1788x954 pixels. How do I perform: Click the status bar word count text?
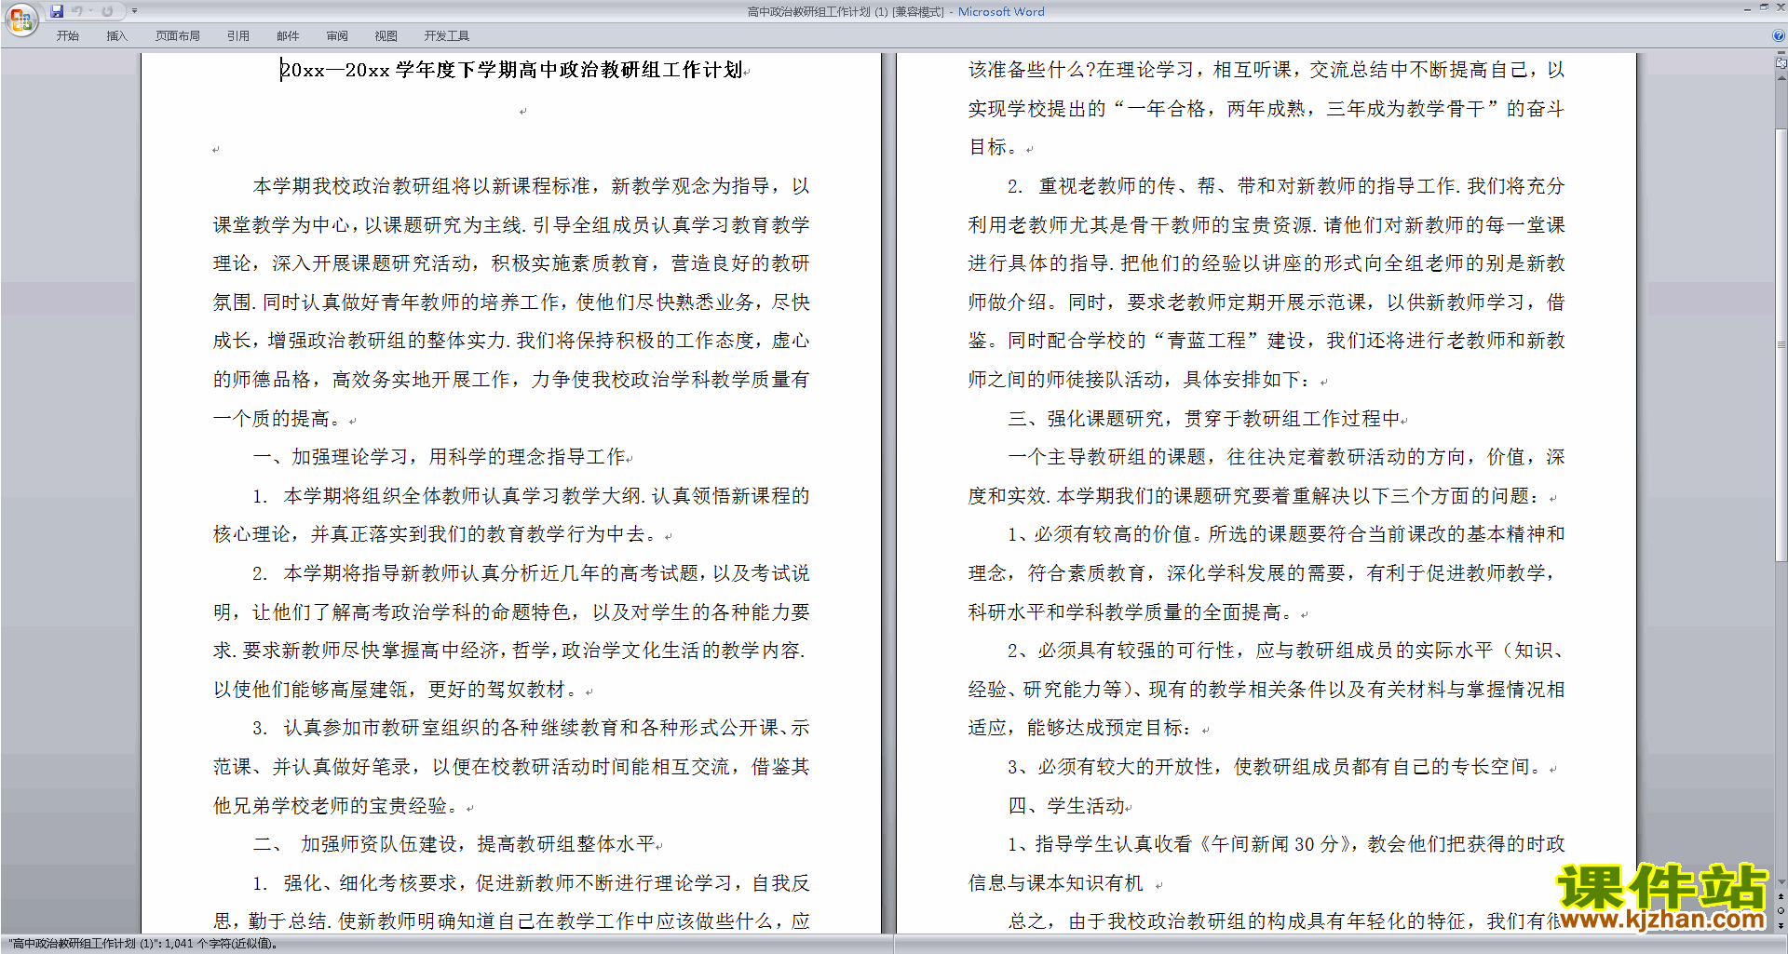pyautogui.click(x=143, y=944)
